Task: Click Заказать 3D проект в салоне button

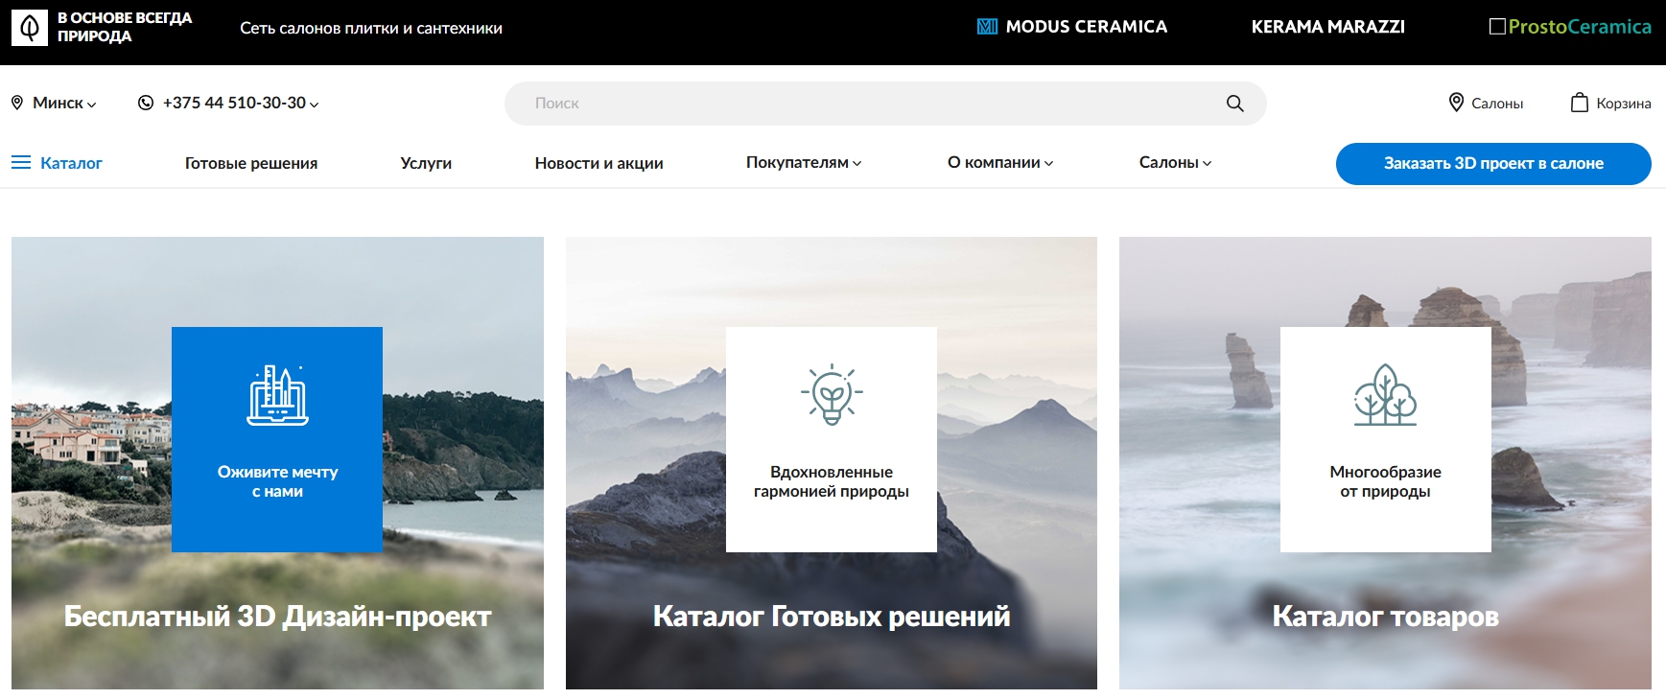Action: 1493,164
